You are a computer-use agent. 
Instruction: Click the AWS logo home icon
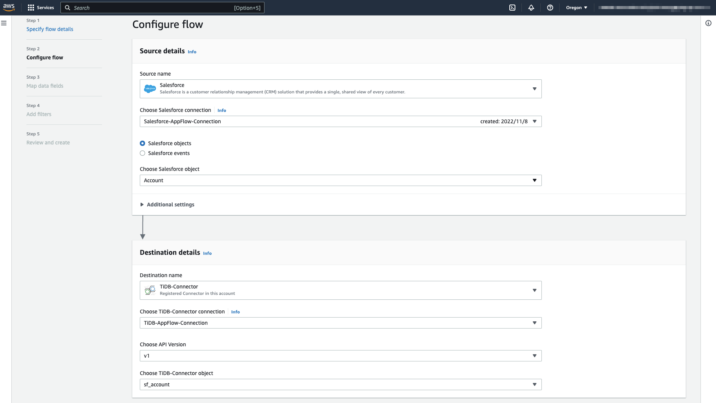click(9, 7)
